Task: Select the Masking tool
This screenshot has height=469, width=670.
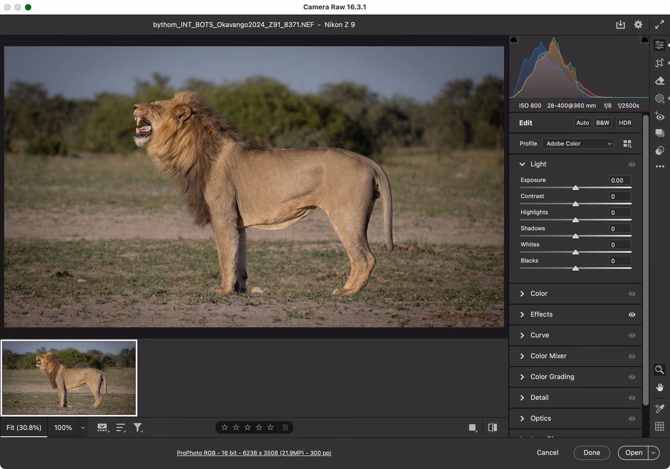Action: (x=660, y=98)
